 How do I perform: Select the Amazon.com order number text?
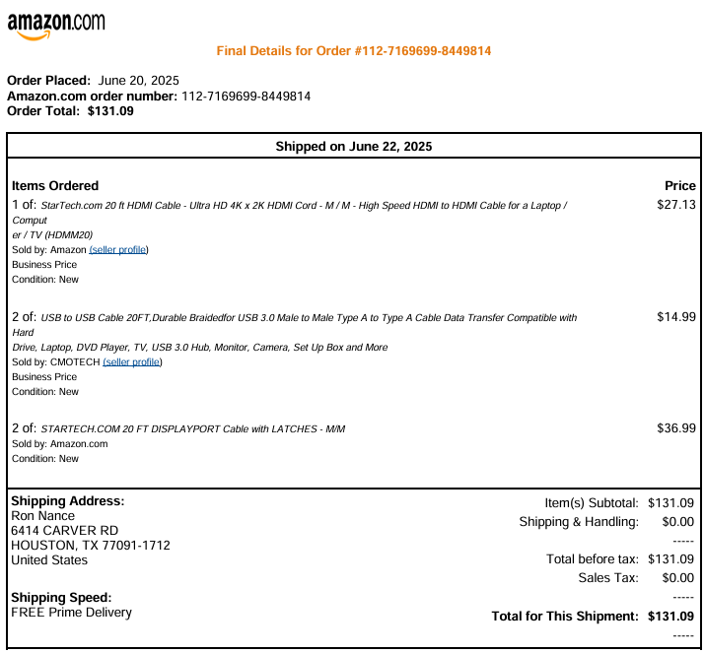click(x=246, y=97)
